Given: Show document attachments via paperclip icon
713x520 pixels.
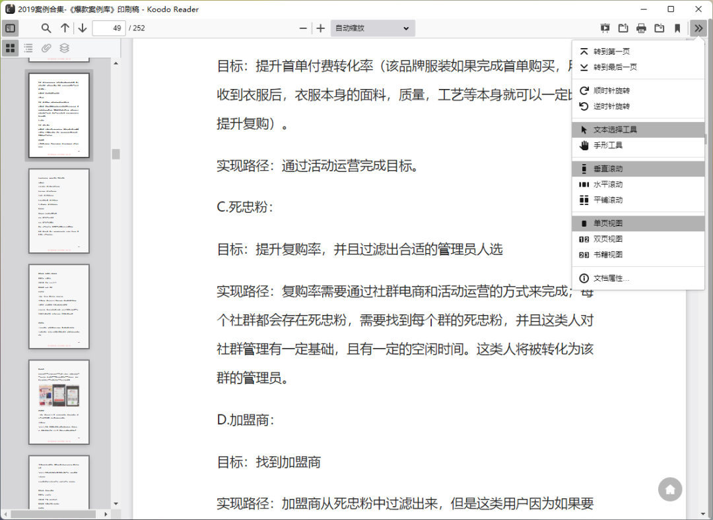Looking at the screenshot, I should point(46,47).
